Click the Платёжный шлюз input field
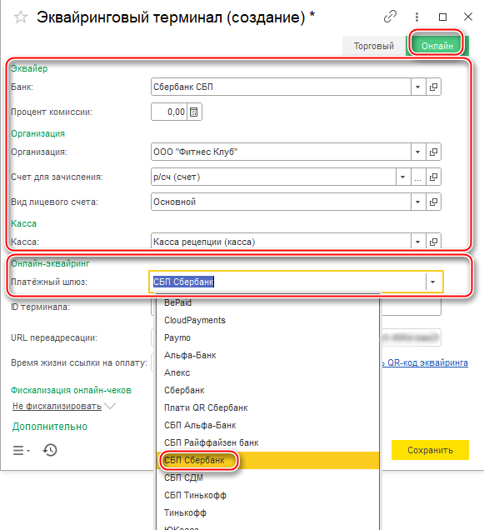484x530 pixels. pyautogui.click(x=287, y=282)
